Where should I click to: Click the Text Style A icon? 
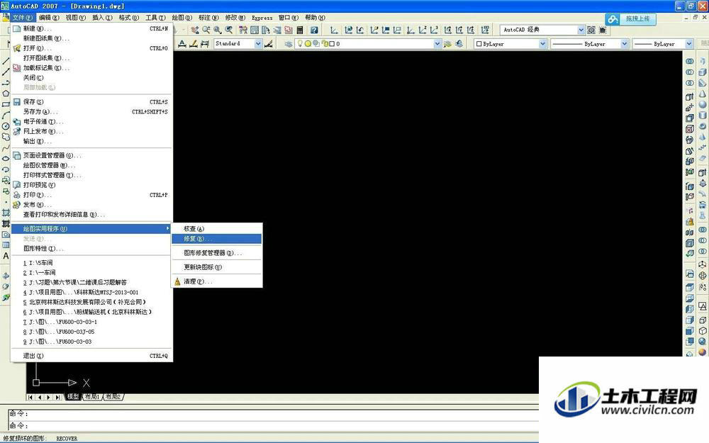point(182,44)
